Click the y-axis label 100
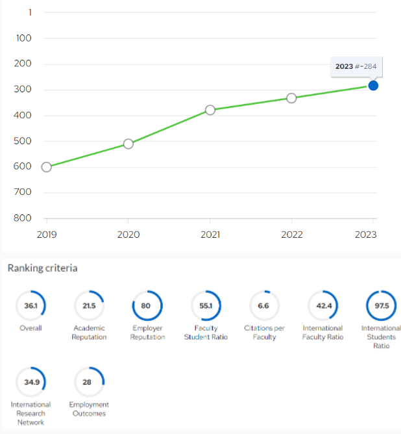Image resolution: width=401 pixels, height=434 pixels. [24, 38]
